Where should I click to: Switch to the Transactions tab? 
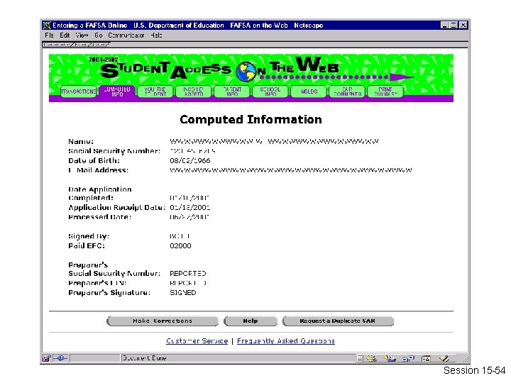pyautogui.click(x=79, y=91)
